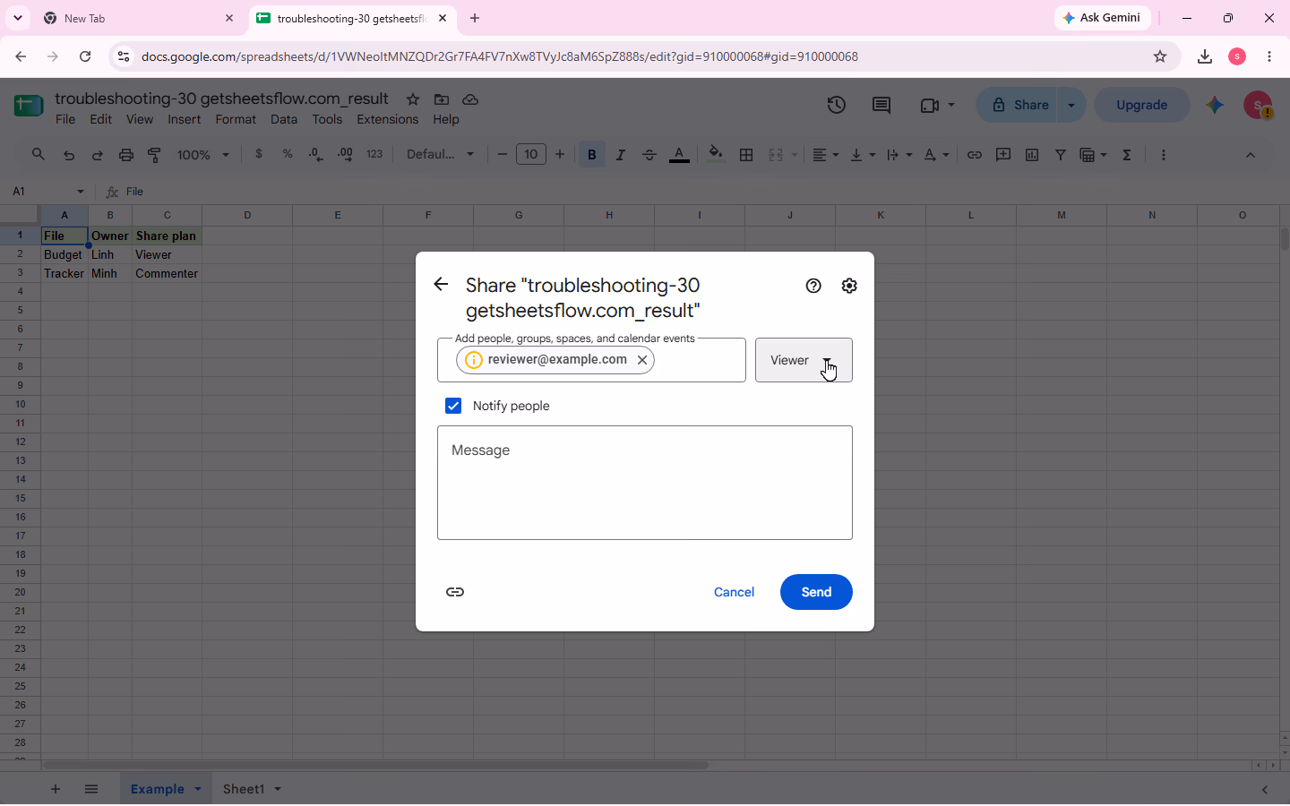Open comments history icon
Image resolution: width=1290 pixels, height=806 pixels.
pyautogui.click(x=881, y=105)
